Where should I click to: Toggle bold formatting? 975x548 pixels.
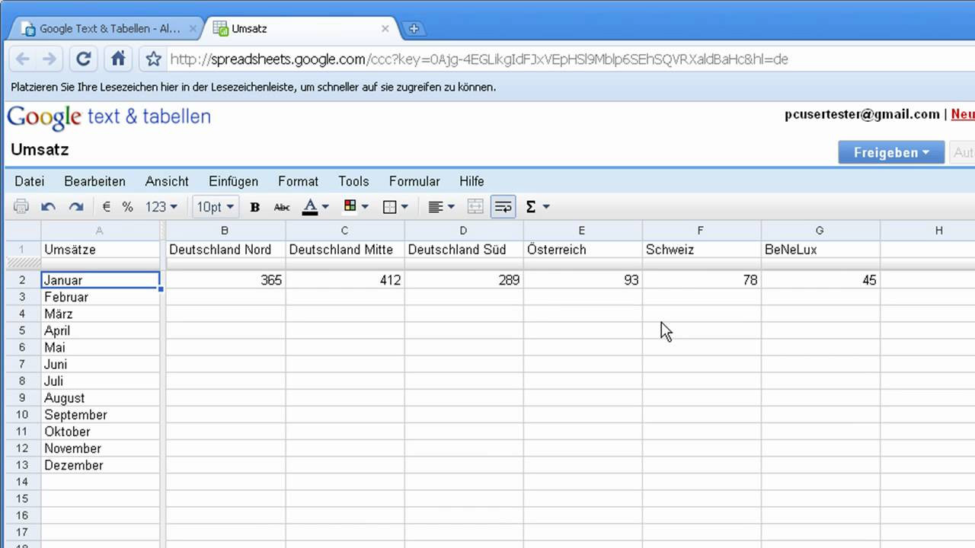tap(255, 206)
